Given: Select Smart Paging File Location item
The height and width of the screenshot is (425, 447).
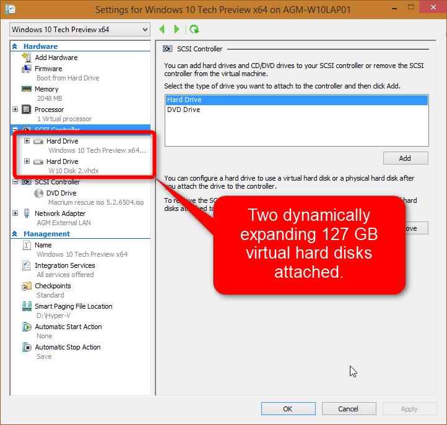Looking at the screenshot, I should click(74, 306).
